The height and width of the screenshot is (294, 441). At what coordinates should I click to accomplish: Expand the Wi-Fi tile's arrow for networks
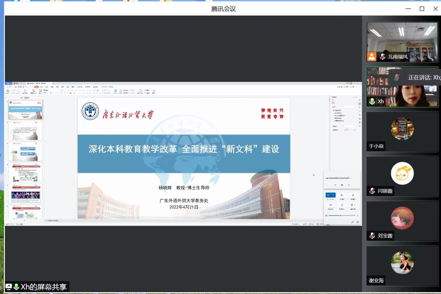click(x=333, y=195)
